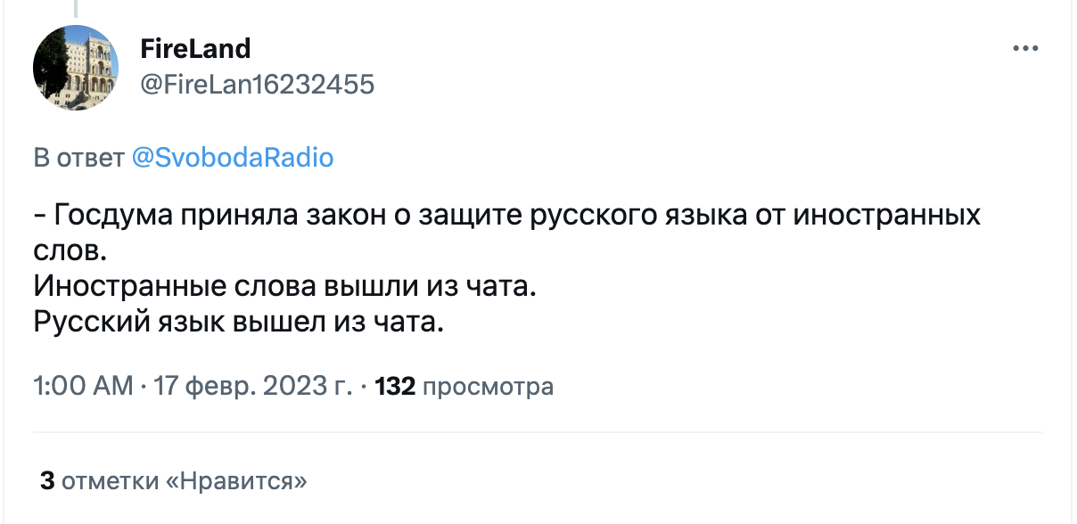Open the three-dots more options menu

click(1025, 48)
